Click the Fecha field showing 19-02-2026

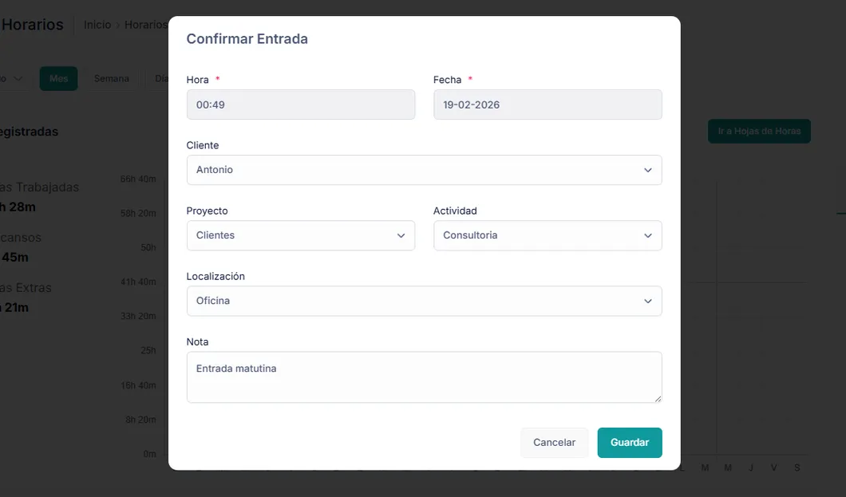547,105
